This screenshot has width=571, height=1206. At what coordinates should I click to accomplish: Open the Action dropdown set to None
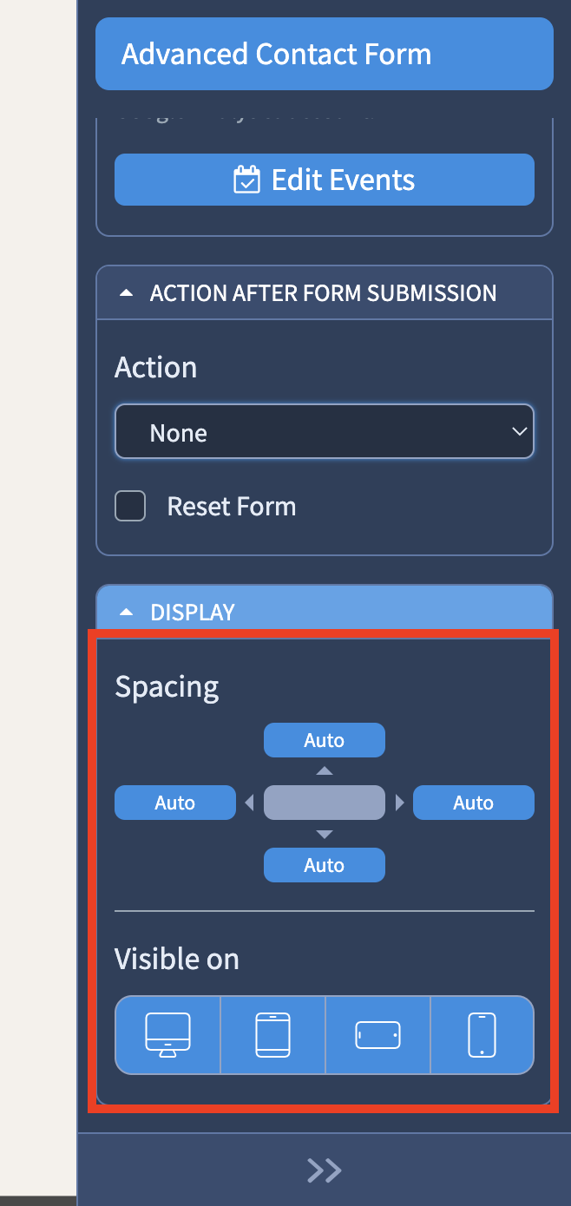tap(325, 431)
